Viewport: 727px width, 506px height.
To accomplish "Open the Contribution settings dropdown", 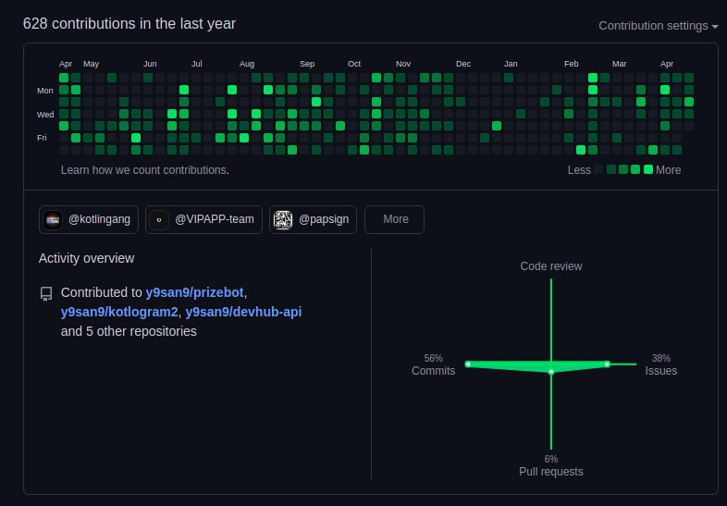I will (658, 26).
